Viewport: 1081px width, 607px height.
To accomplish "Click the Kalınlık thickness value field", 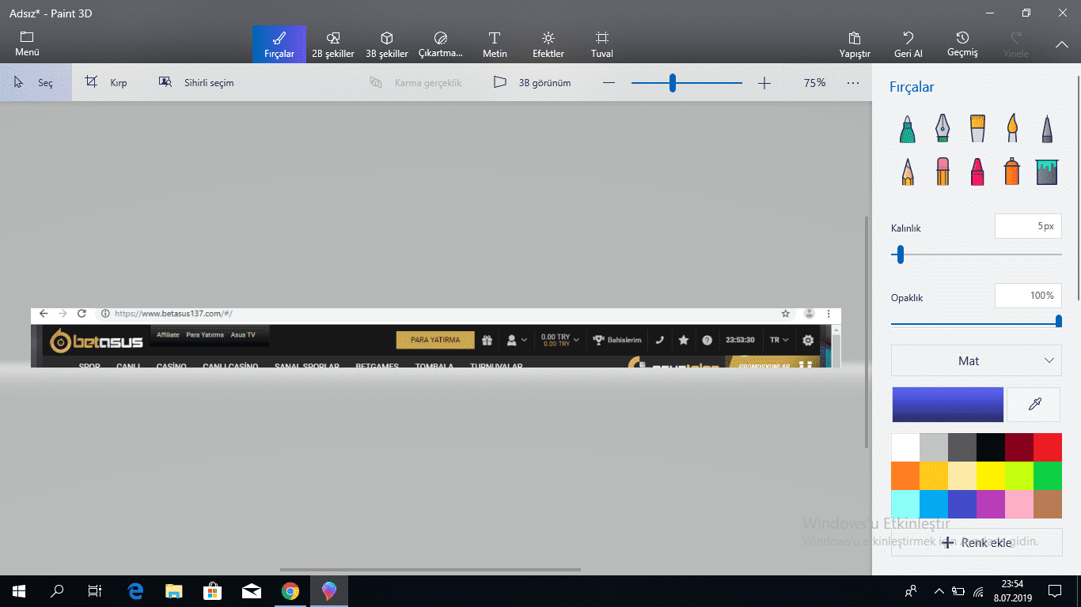I will point(1028,226).
